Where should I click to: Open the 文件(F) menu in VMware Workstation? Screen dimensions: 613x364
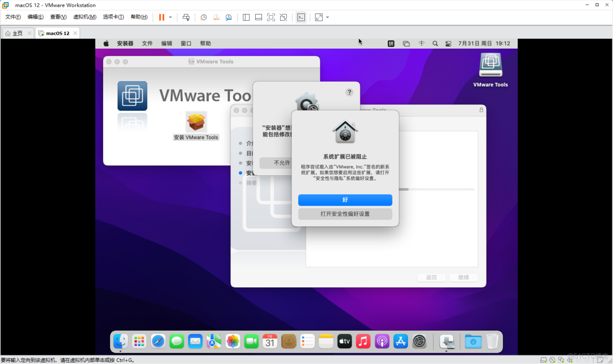(x=13, y=17)
